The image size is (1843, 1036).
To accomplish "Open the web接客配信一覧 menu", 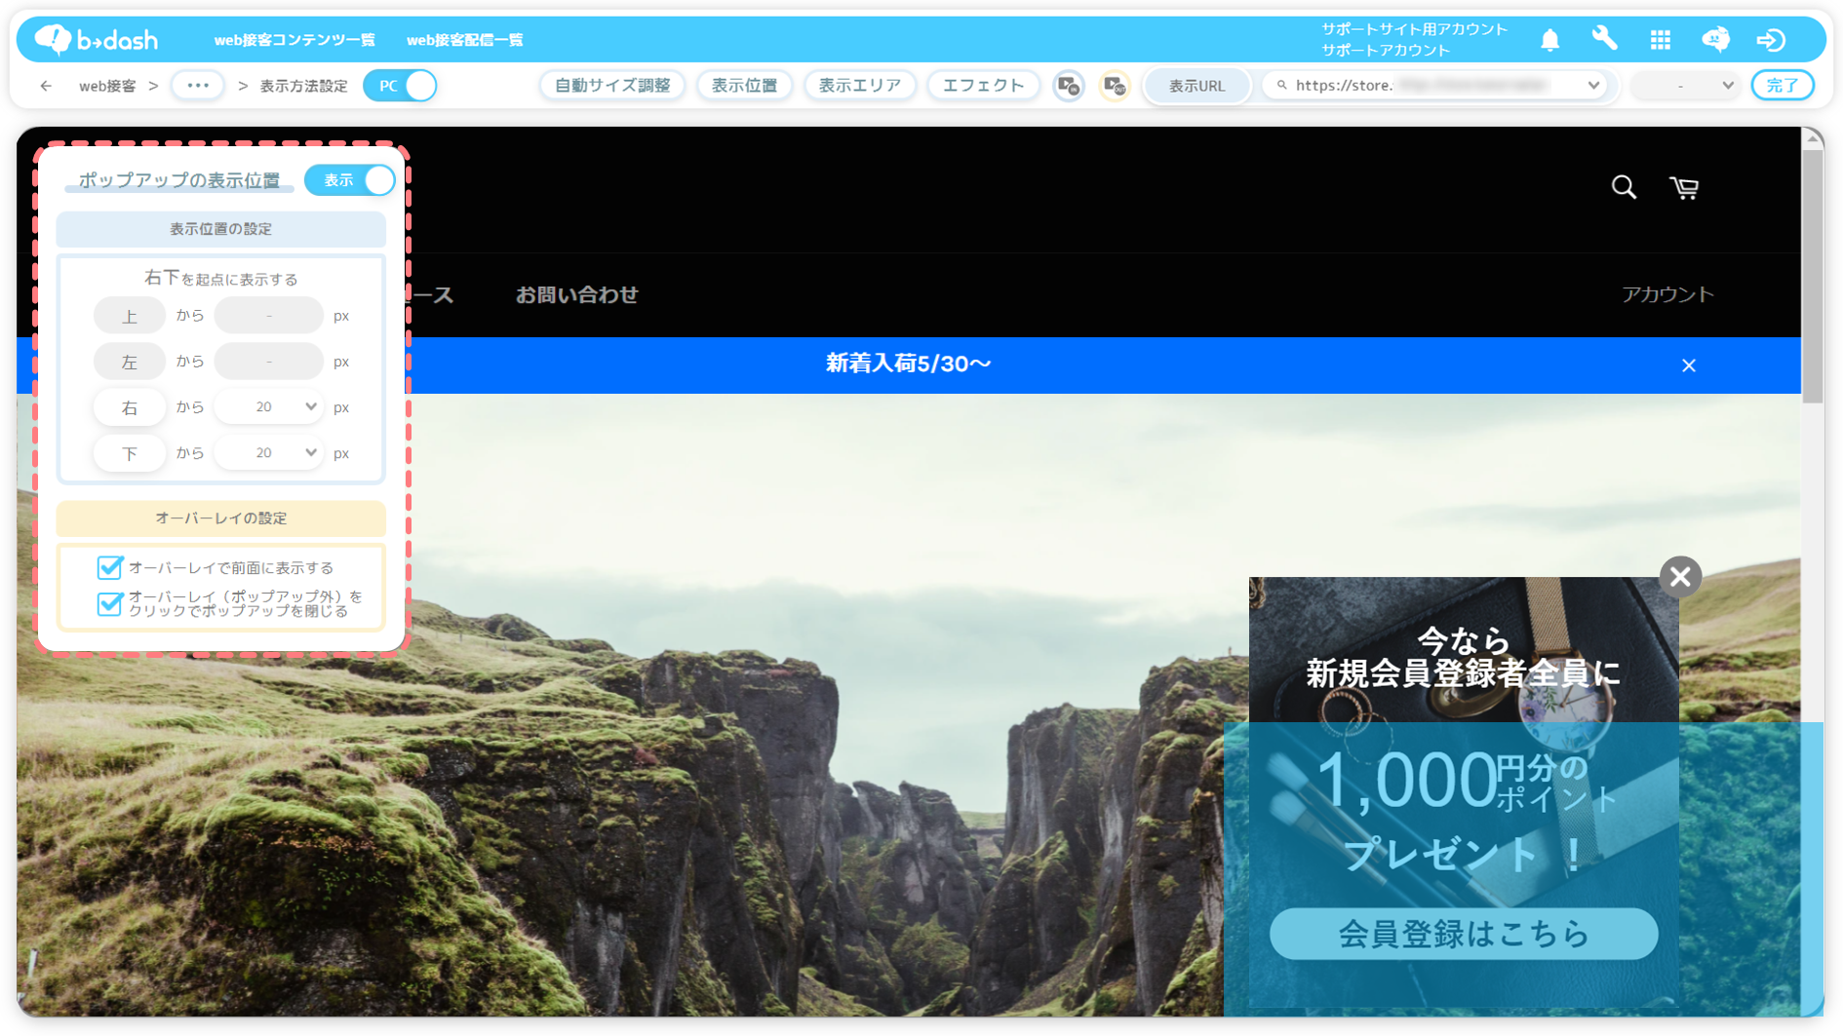I will (464, 40).
